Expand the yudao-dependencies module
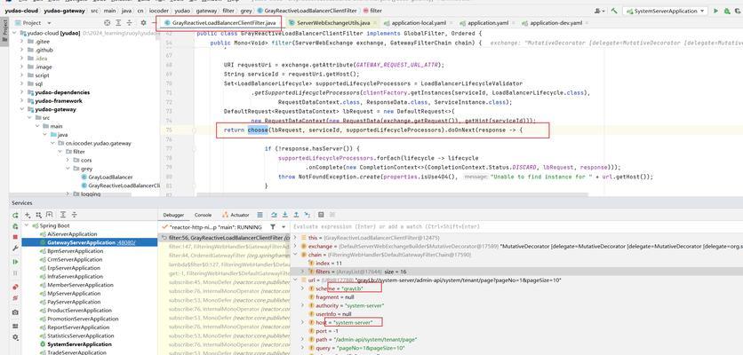The width and height of the screenshot is (743, 355). coord(22,92)
